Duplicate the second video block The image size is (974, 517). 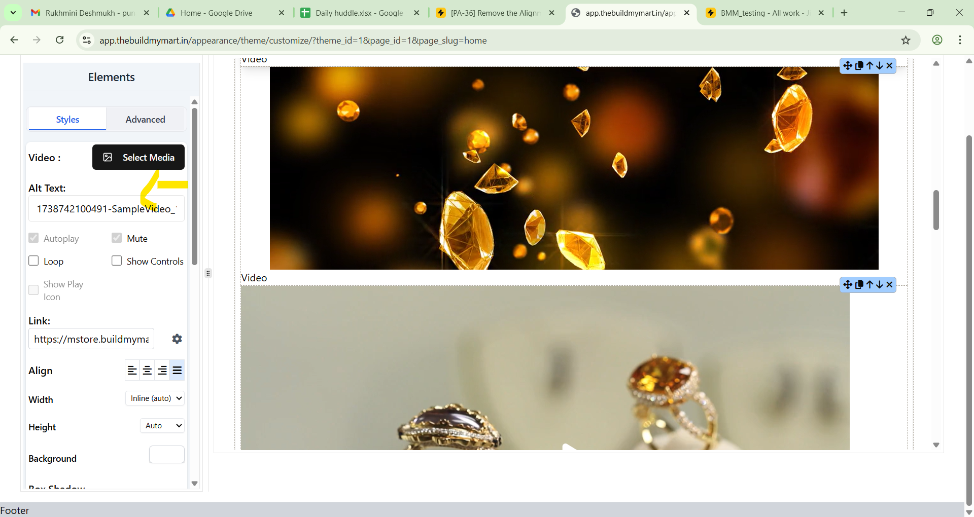(x=859, y=284)
